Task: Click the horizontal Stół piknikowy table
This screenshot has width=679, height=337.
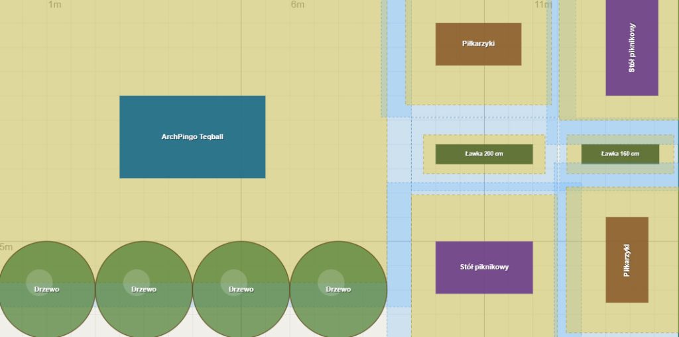Action: click(484, 267)
